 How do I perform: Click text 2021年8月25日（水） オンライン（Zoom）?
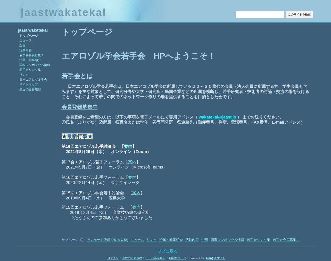pyautogui.click(x=108, y=152)
